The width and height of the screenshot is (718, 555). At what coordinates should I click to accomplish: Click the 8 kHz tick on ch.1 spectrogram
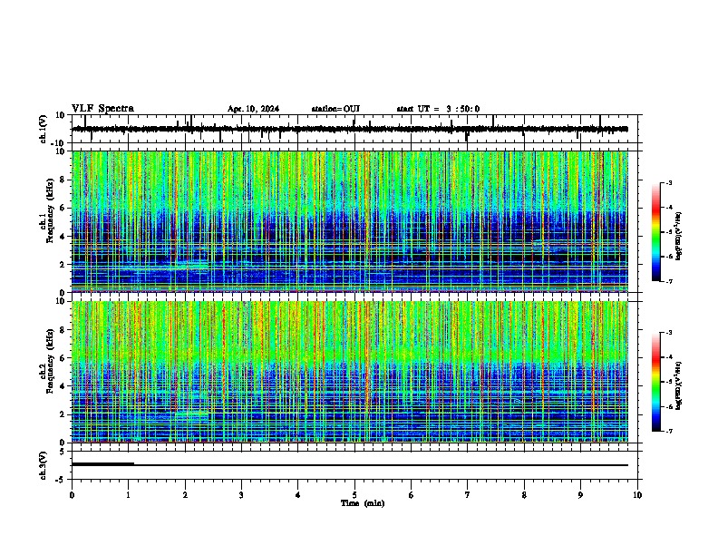pos(63,180)
